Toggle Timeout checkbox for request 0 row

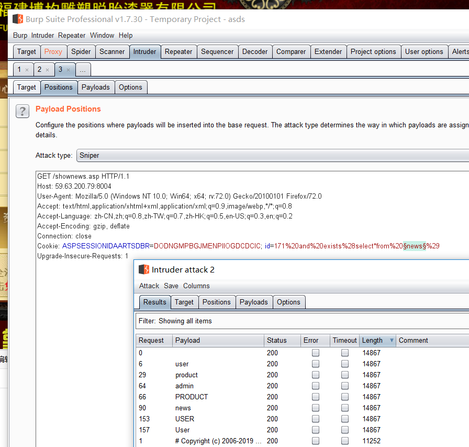click(x=345, y=353)
